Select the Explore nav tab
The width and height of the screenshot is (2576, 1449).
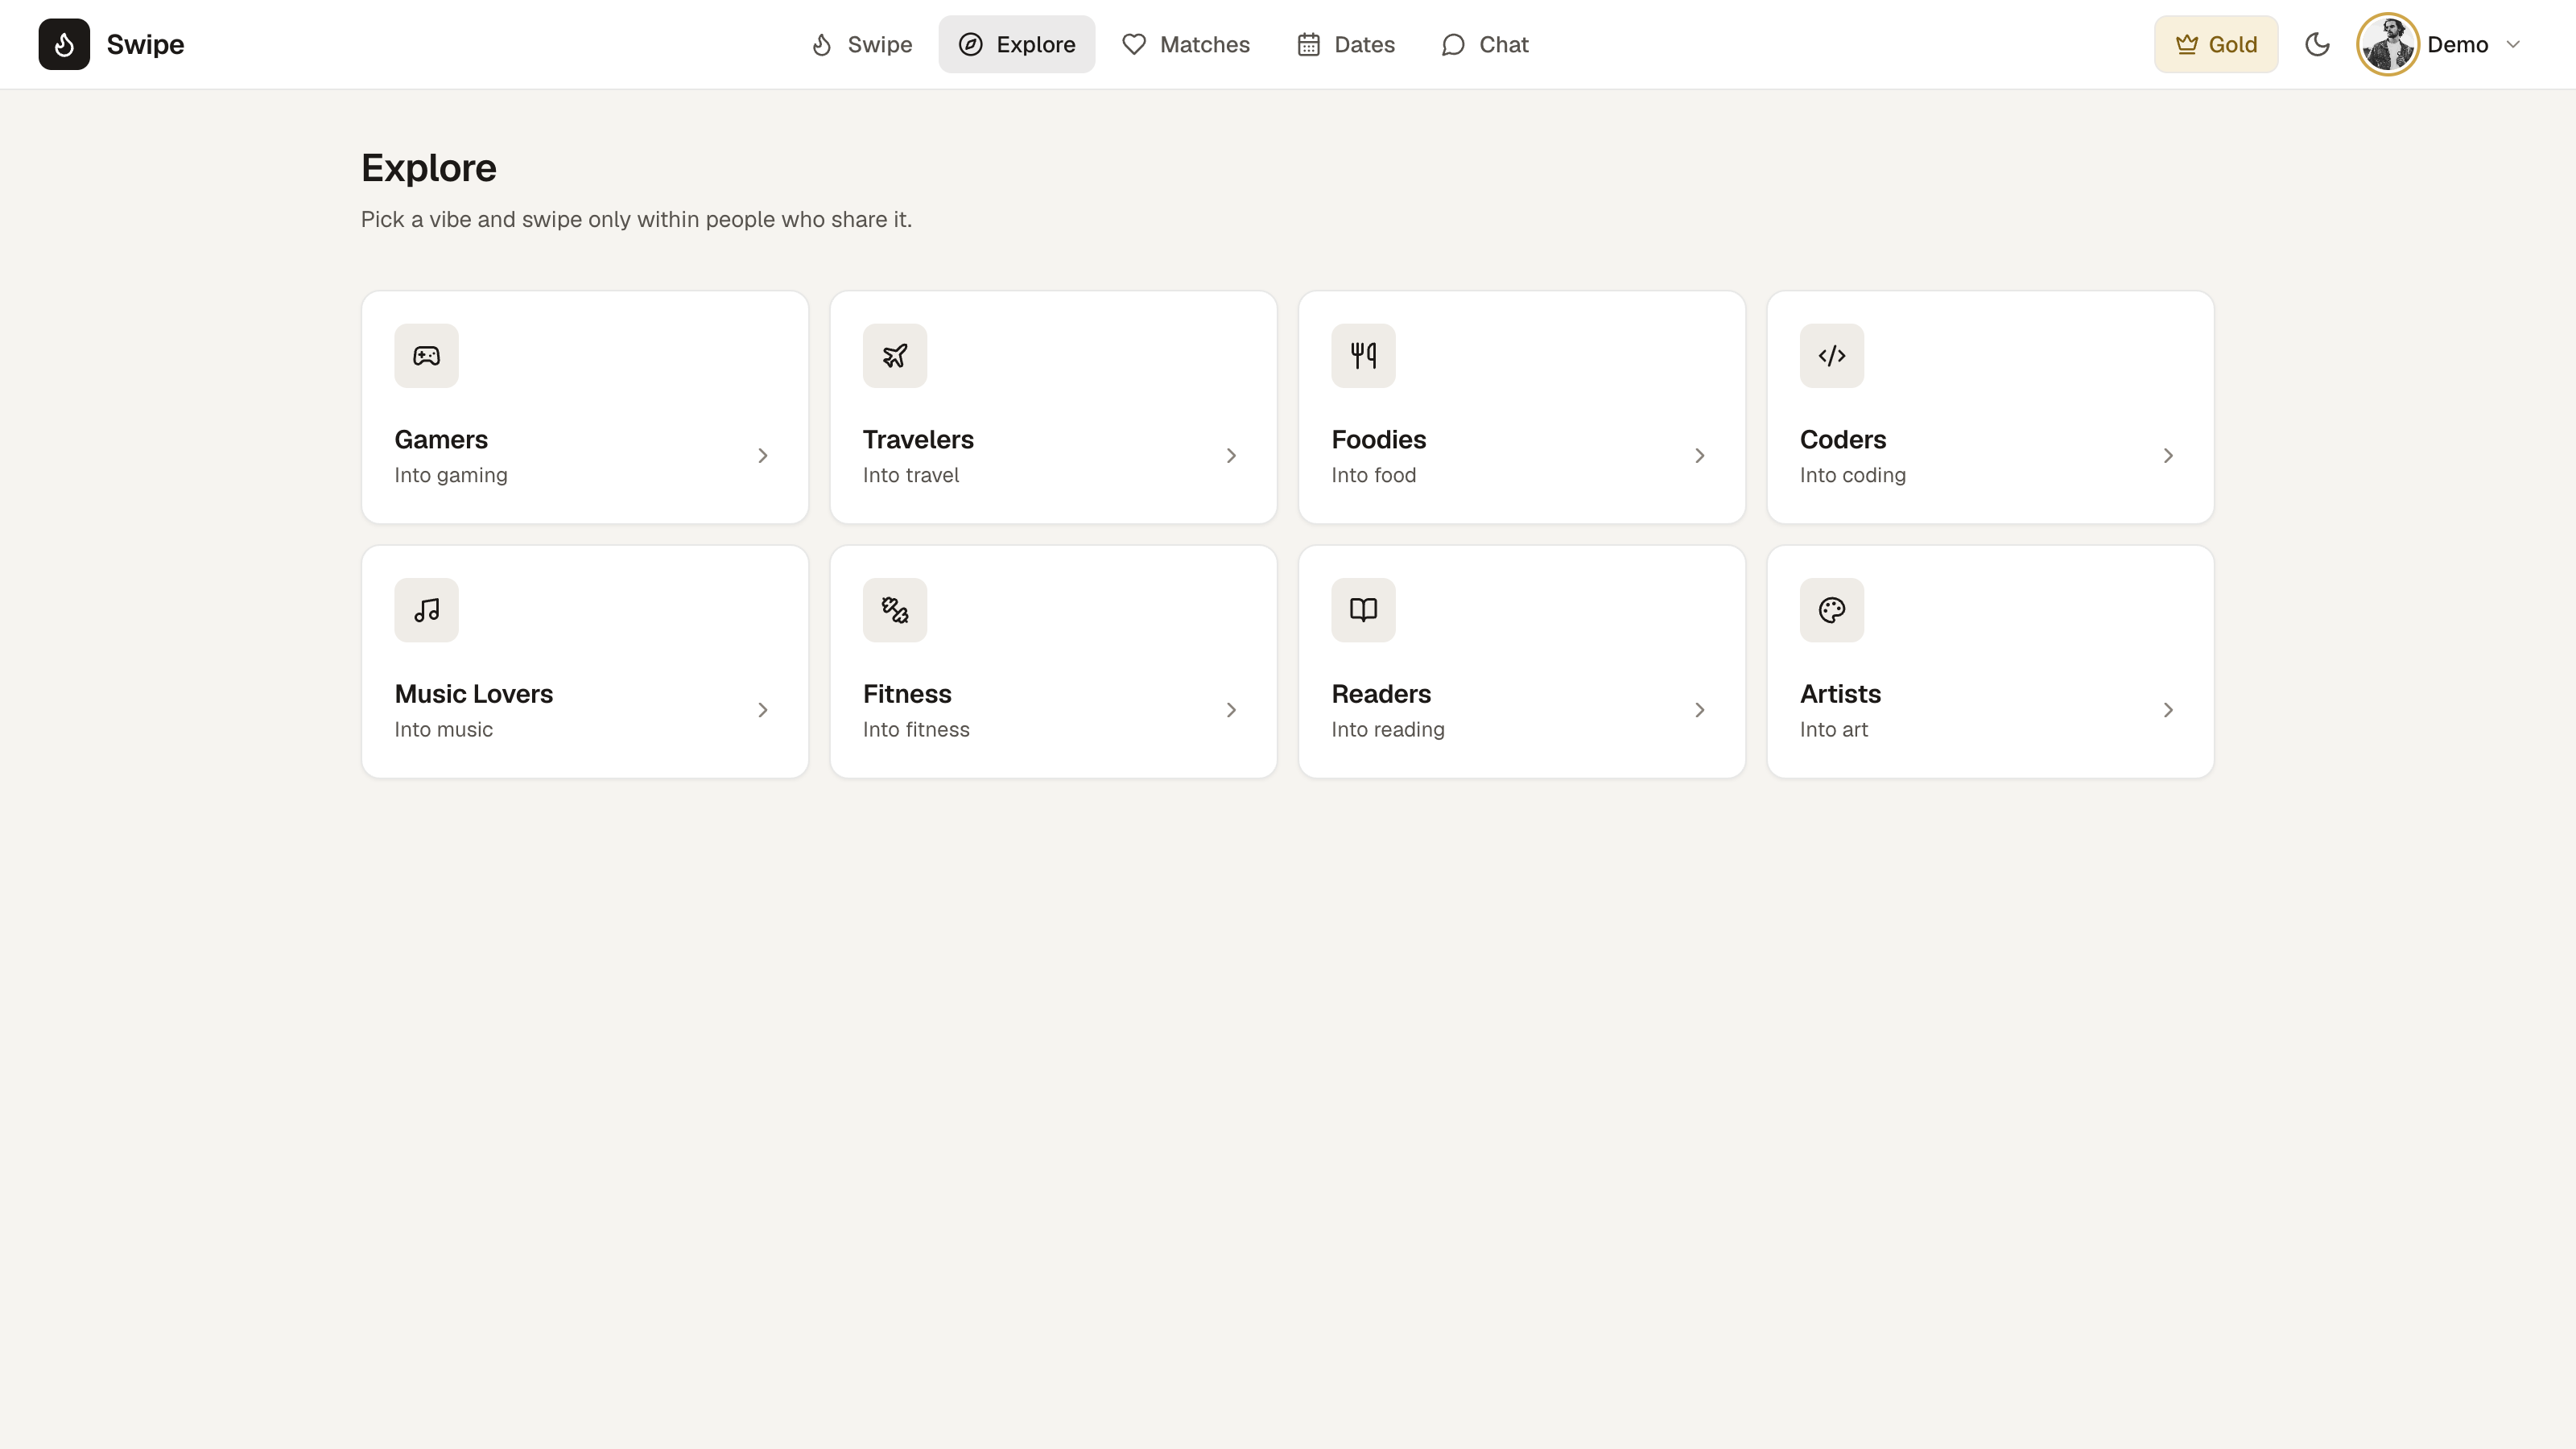pos(1016,44)
